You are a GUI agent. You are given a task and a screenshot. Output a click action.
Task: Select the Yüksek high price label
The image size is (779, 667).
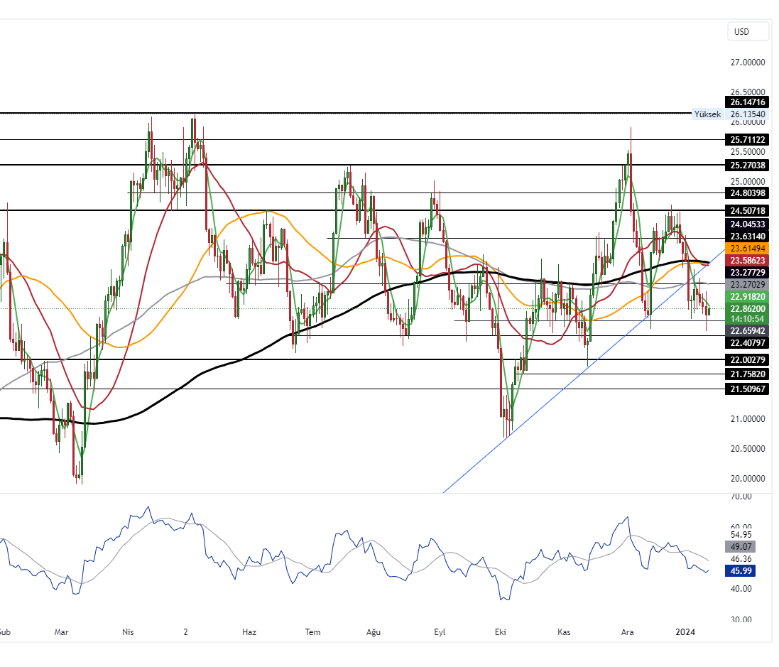(x=707, y=114)
